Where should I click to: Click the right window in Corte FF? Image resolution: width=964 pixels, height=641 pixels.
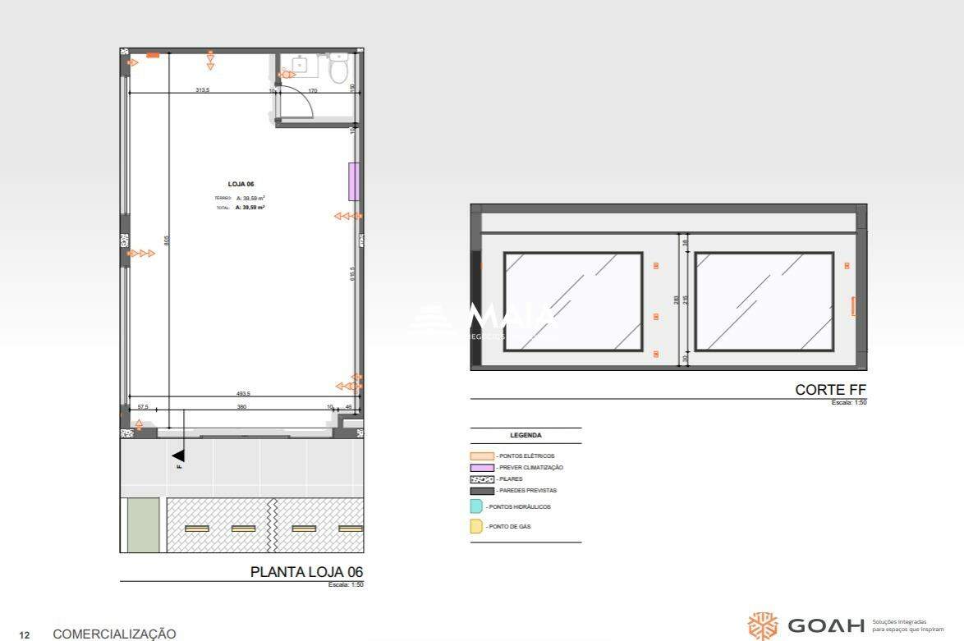[764, 302]
